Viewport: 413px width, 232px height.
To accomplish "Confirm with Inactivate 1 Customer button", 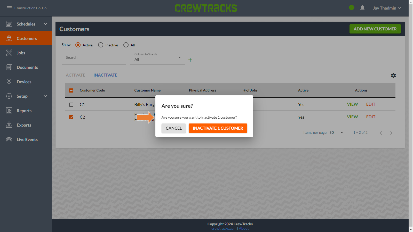I will (x=218, y=128).
